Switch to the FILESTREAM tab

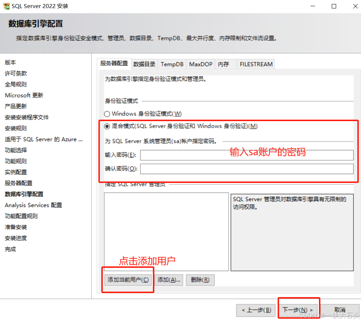click(256, 64)
